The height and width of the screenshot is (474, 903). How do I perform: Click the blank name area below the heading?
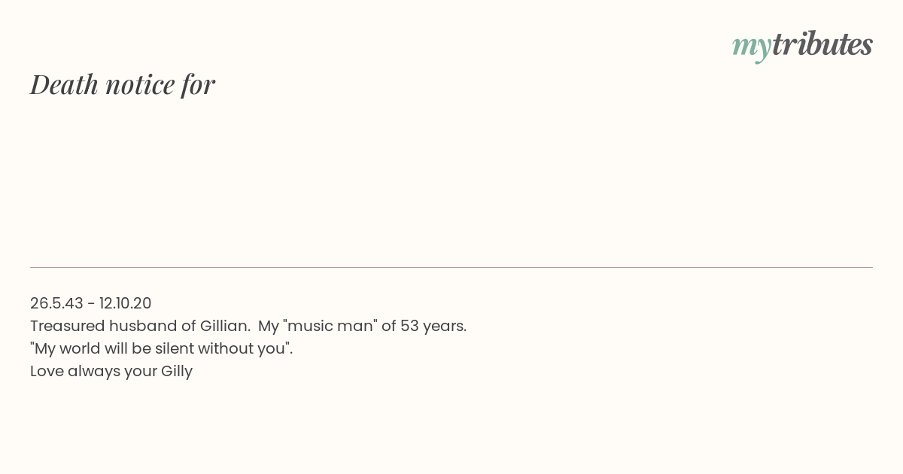(451, 181)
